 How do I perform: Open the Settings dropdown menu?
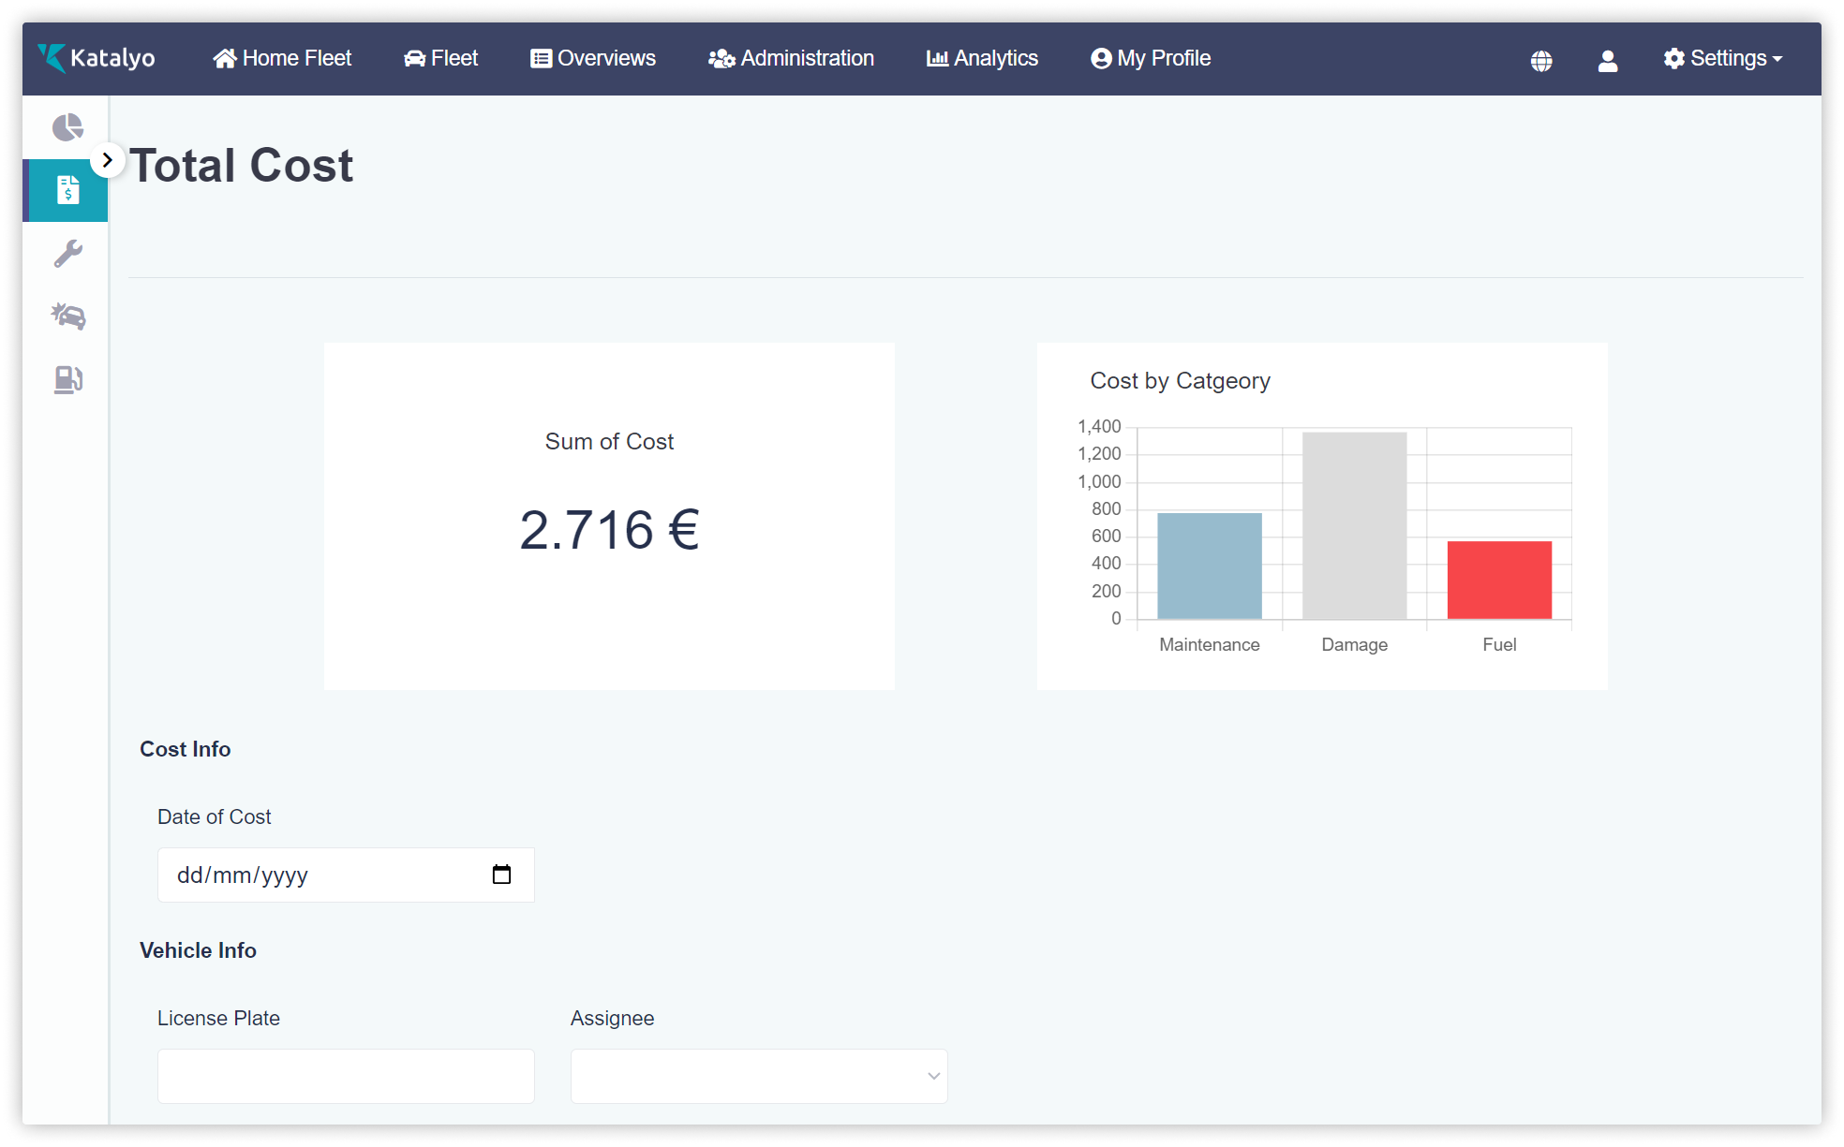1722,58
